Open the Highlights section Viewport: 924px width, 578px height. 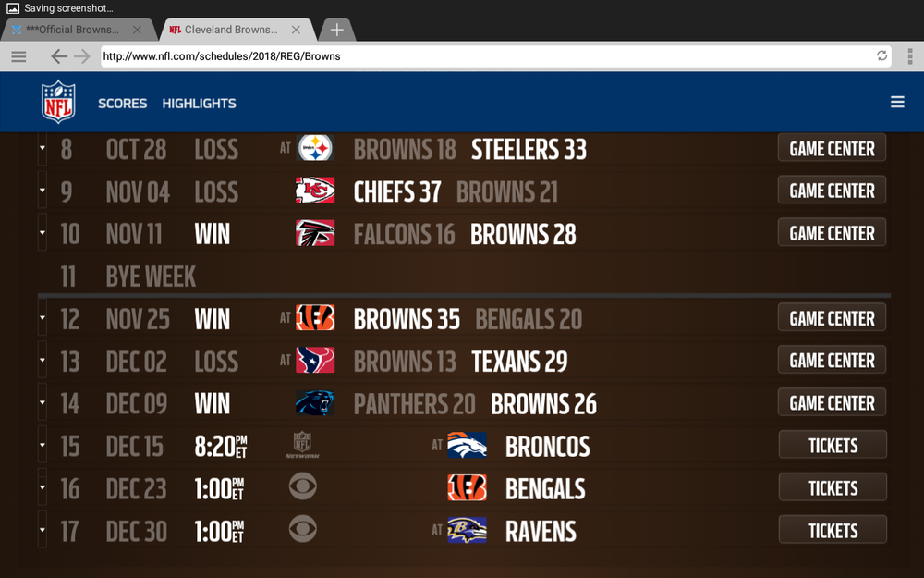click(200, 104)
